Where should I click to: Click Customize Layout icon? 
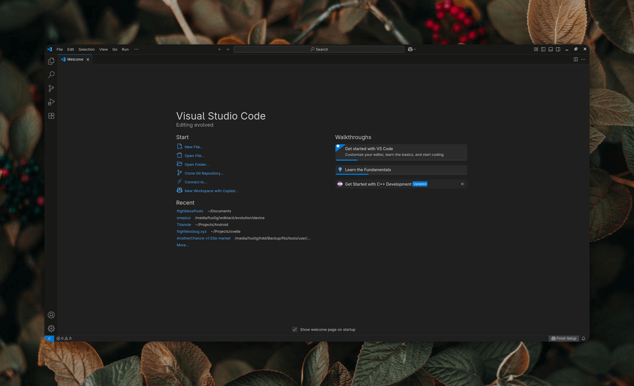pyautogui.click(x=536, y=49)
